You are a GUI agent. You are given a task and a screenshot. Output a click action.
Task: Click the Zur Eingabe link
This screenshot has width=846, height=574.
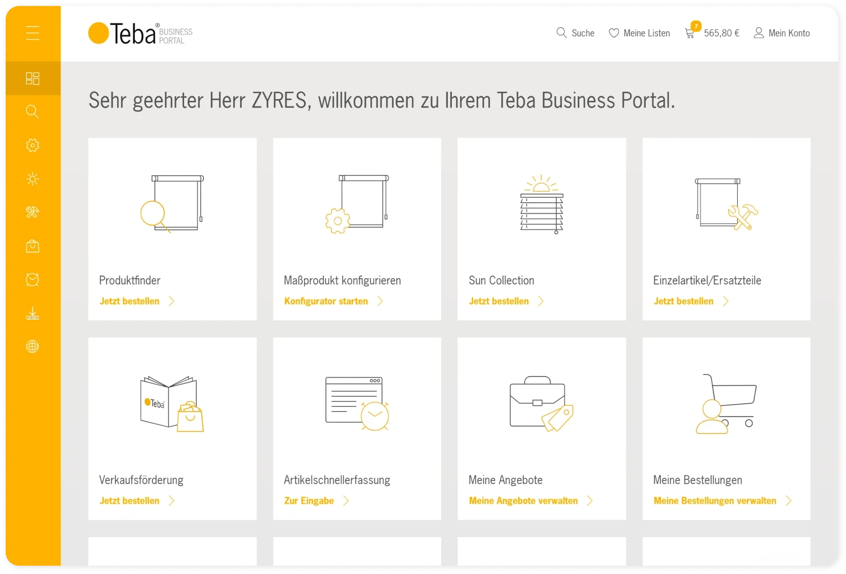(309, 501)
